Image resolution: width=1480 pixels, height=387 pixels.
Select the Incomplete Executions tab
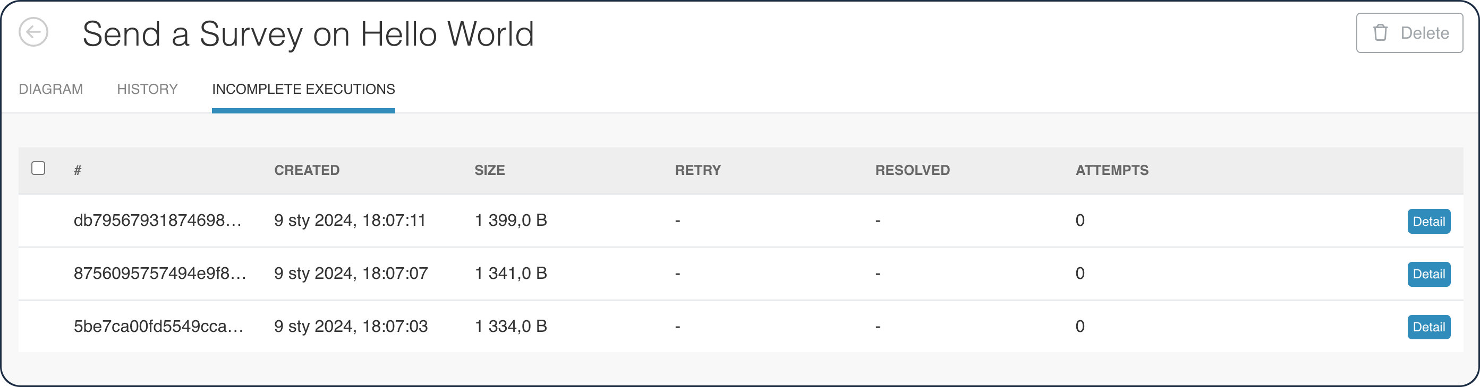(x=303, y=90)
